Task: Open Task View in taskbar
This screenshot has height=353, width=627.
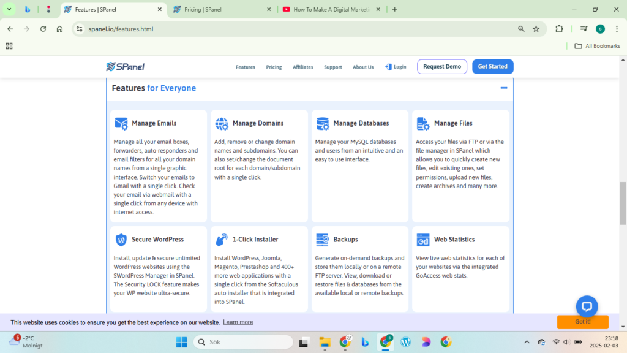Action: 304,342
